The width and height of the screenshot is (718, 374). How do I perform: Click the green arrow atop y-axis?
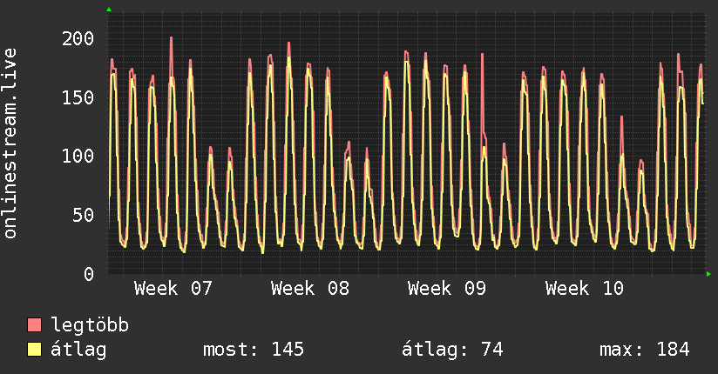point(109,10)
